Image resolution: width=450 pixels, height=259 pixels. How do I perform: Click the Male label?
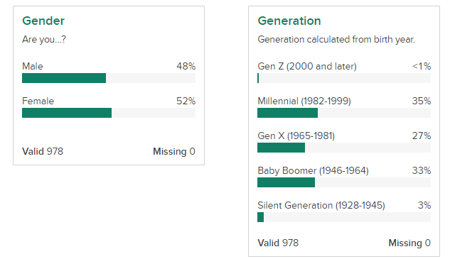33,67
